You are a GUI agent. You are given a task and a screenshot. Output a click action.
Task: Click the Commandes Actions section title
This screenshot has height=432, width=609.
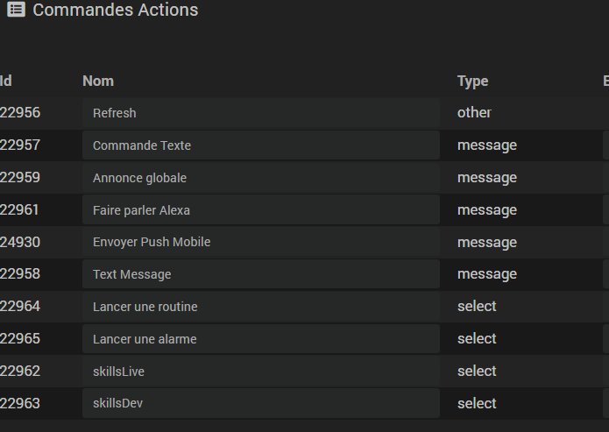pos(115,11)
